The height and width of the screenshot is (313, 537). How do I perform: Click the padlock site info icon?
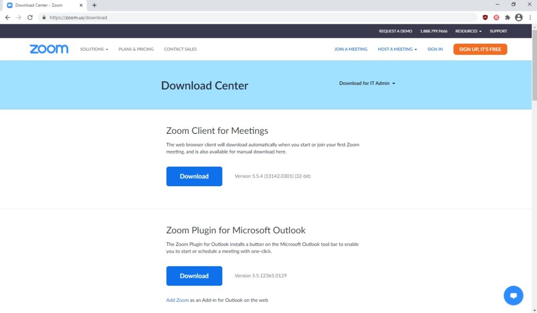[x=44, y=17]
